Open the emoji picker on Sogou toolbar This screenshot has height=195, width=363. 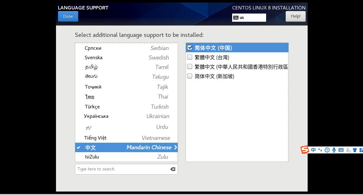(x=327, y=150)
